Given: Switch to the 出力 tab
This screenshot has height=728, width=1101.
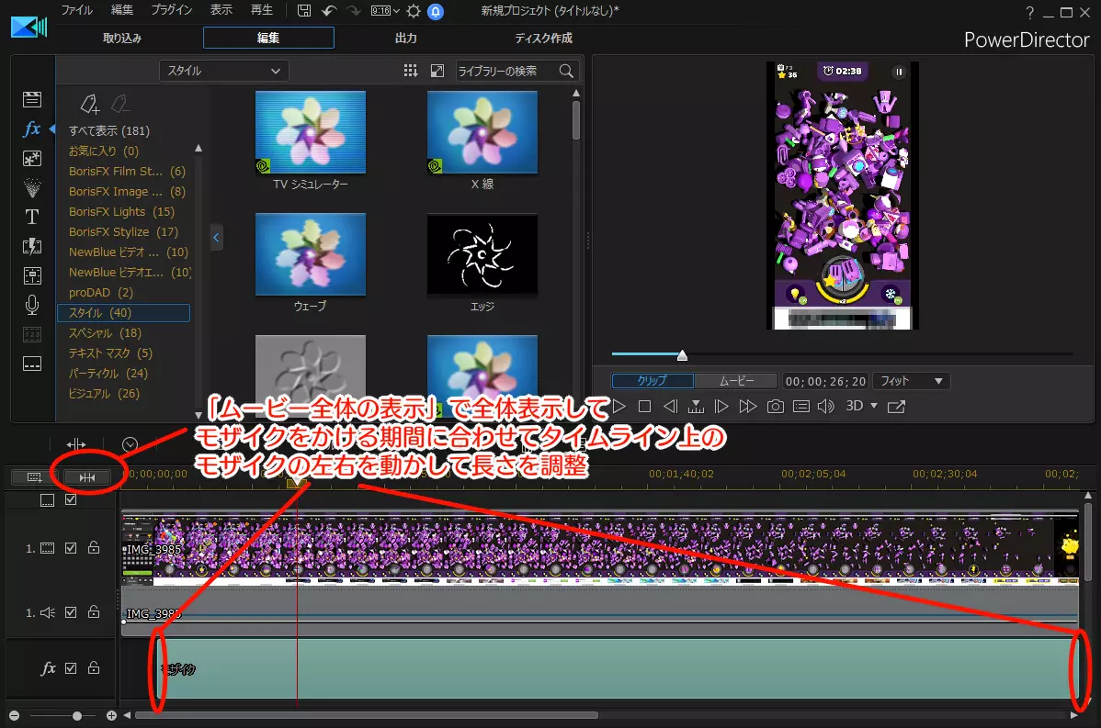Looking at the screenshot, I should pyautogui.click(x=406, y=38).
